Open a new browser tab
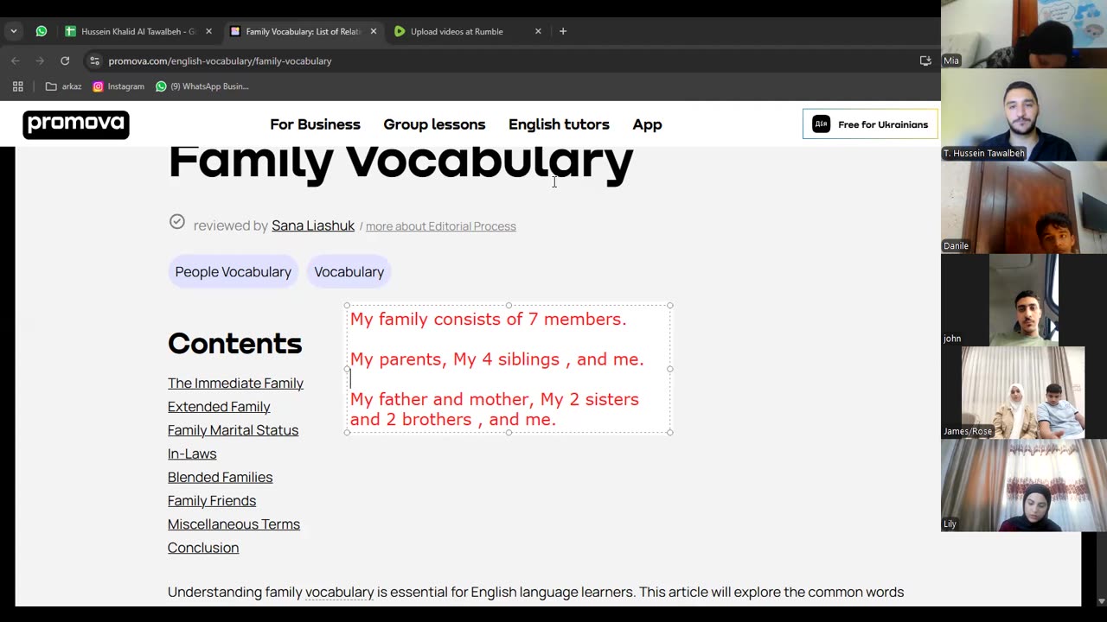Screen dimensions: 1107x622 (x=563, y=31)
